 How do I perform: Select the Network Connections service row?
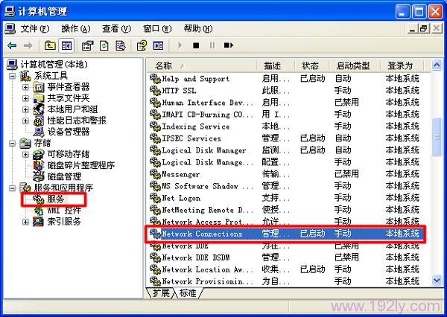286,234
